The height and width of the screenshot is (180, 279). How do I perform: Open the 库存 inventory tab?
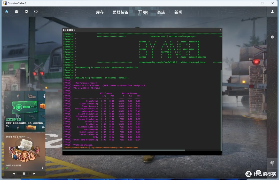tap(100, 12)
